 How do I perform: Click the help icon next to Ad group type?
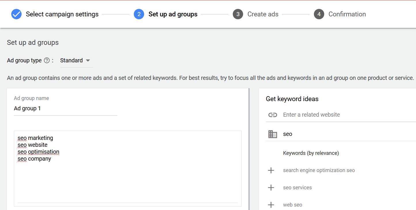tap(47, 60)
